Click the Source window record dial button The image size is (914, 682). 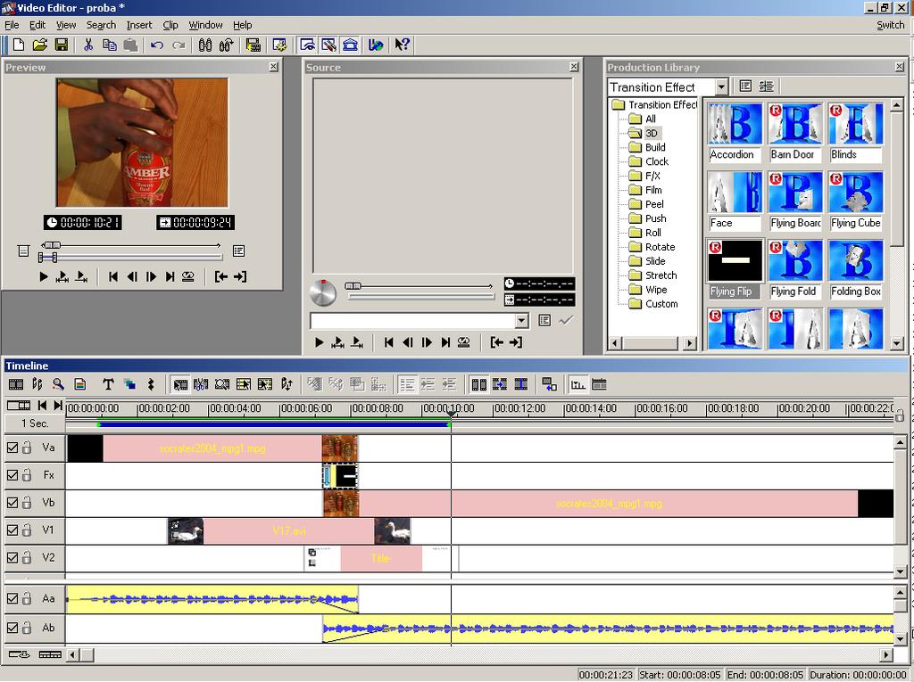tap(323, 292)
